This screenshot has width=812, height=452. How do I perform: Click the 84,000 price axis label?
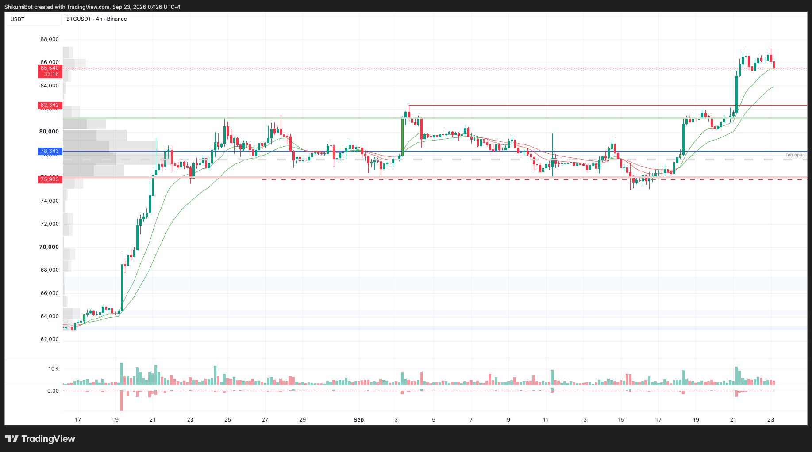[x=50, y=86]
